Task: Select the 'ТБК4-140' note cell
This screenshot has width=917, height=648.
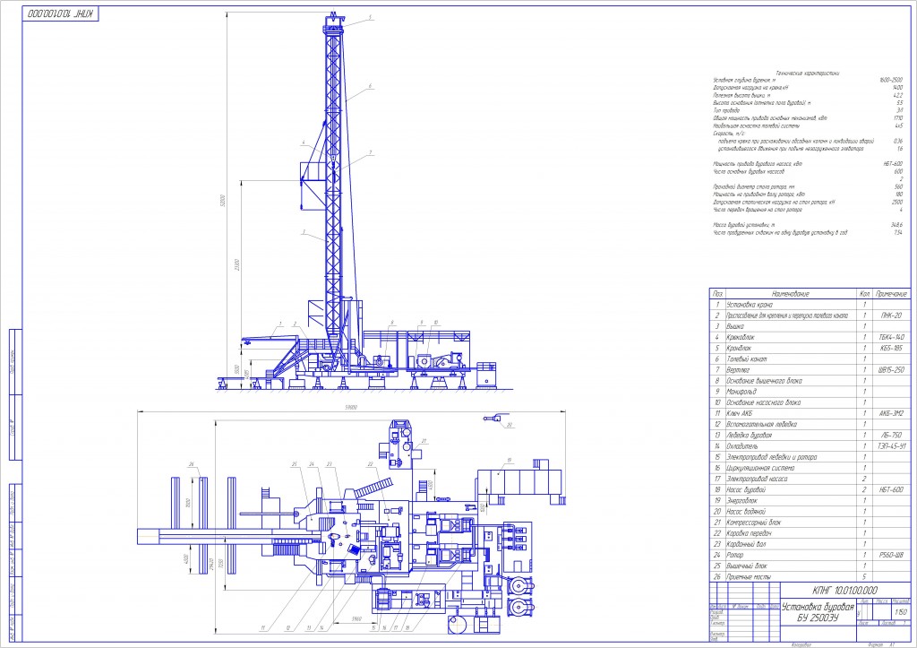Action: click(891, 338)
